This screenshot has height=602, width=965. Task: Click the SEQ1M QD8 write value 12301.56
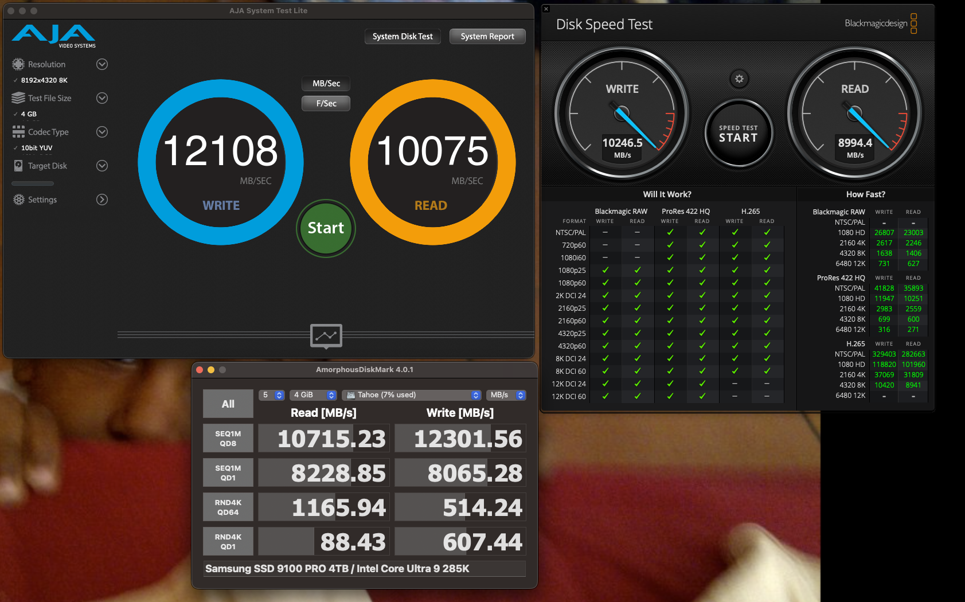tap(460, 439)
